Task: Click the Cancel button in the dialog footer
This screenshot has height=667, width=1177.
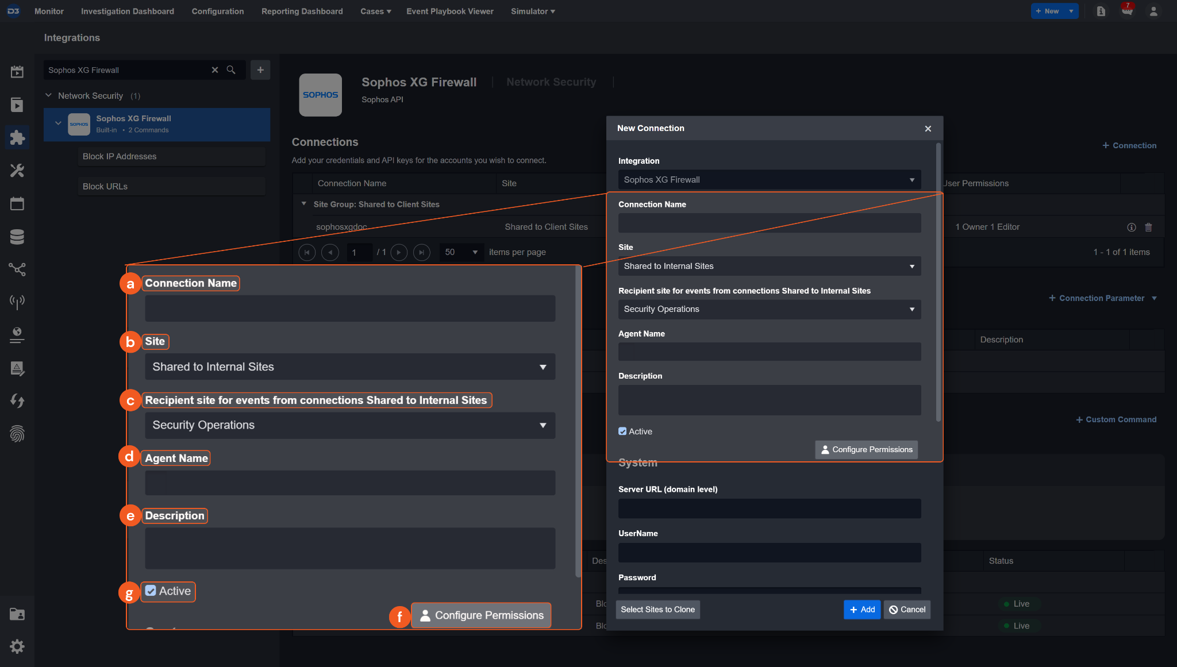Action: 907,610
